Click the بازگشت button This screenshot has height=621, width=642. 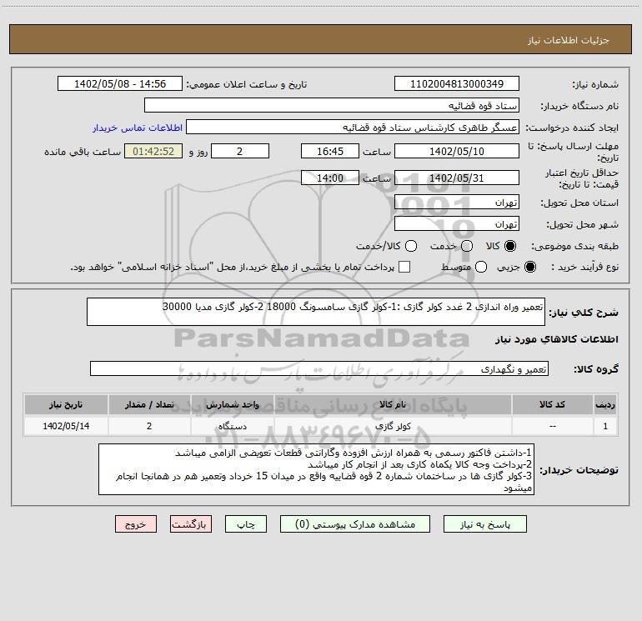[191, 524]
